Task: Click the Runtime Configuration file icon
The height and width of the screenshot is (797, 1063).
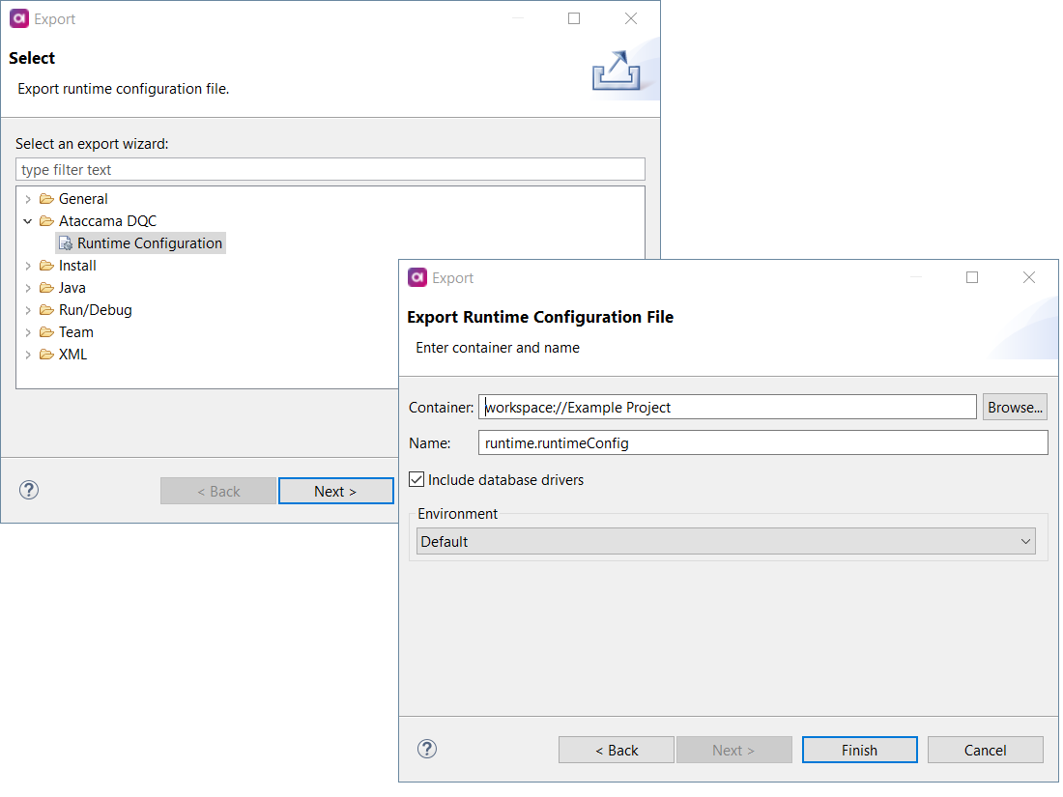Action: click(66, 243)
